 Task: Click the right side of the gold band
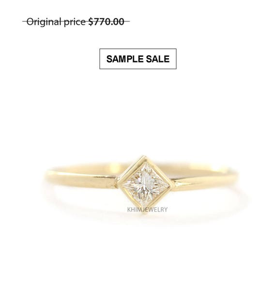(205, 179)
